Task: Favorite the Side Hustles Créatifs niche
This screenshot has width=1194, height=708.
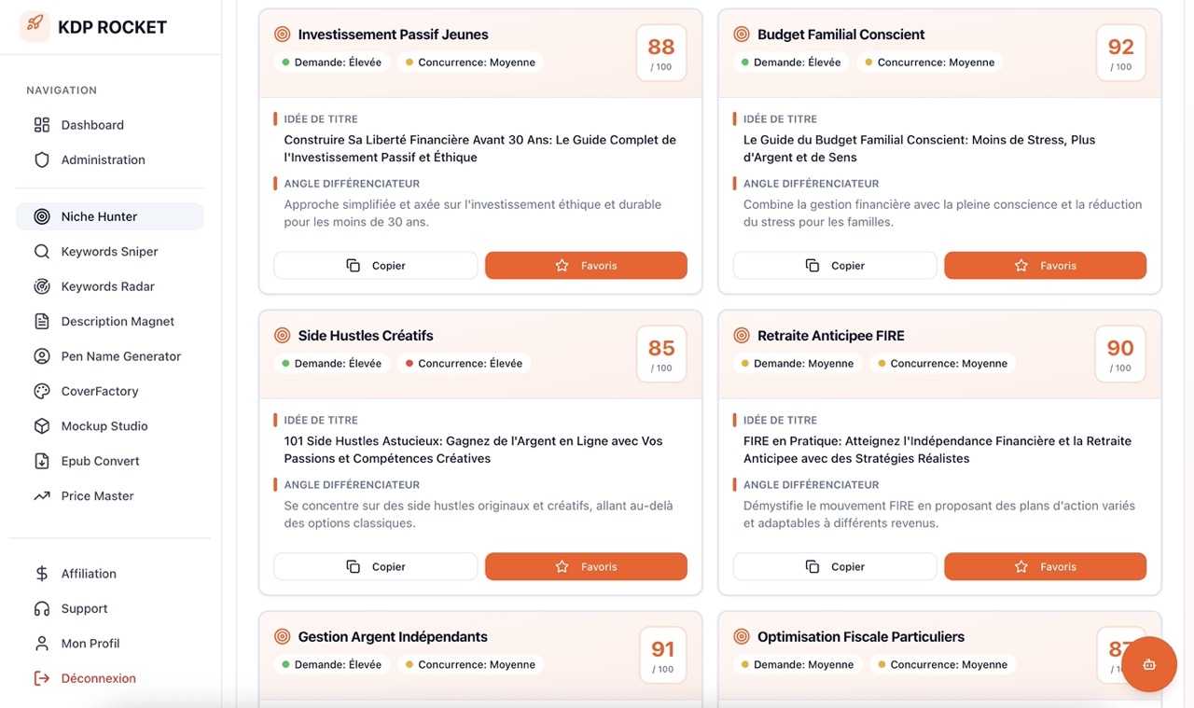Action: (586, 567)
